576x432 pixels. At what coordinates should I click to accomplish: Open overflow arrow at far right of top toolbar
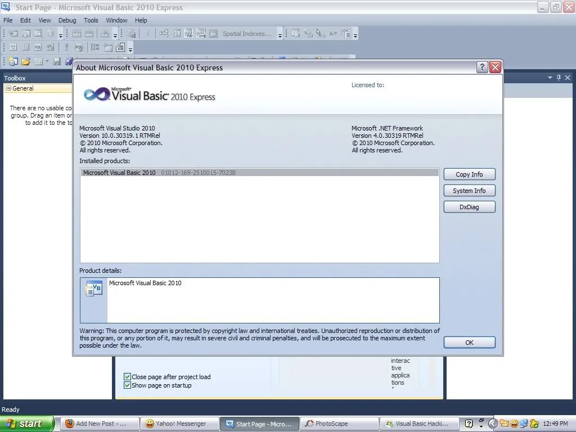pos(355,35)
